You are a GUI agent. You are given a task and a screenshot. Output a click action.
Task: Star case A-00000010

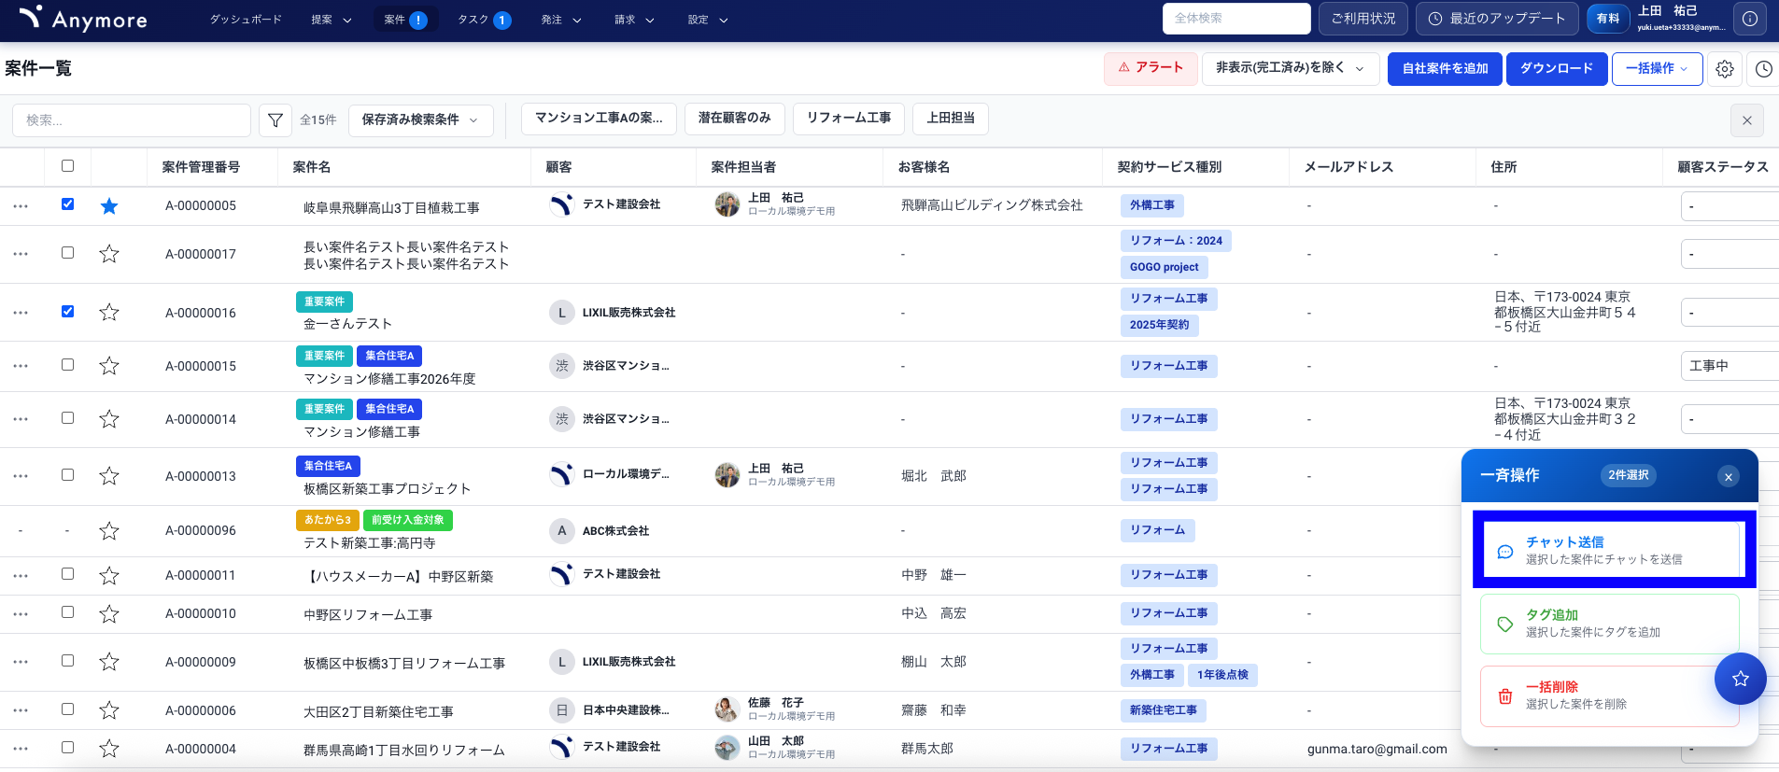pyautogui.click(x=109, y=614)
